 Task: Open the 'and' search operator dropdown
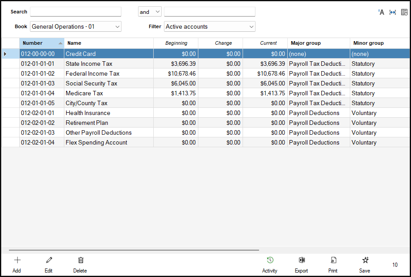(x=150, y=12)
